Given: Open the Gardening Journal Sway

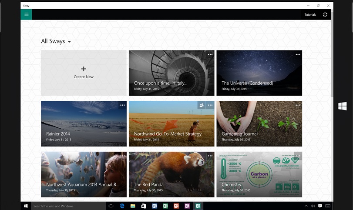Looking at the screenshot, I should click(x=259, y=123).
